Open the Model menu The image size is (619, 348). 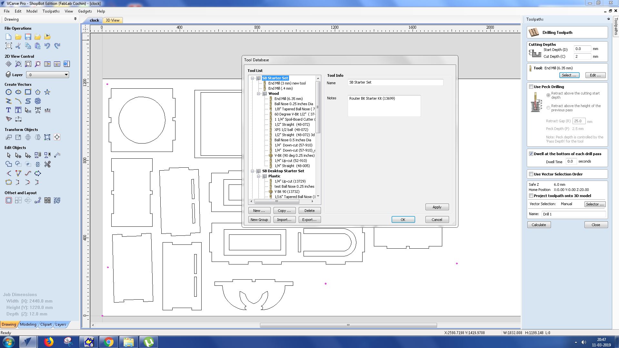[x=32, y=11]
